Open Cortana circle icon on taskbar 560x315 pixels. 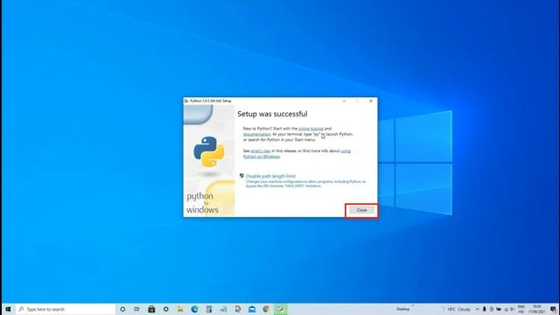[x=122, y=309]
